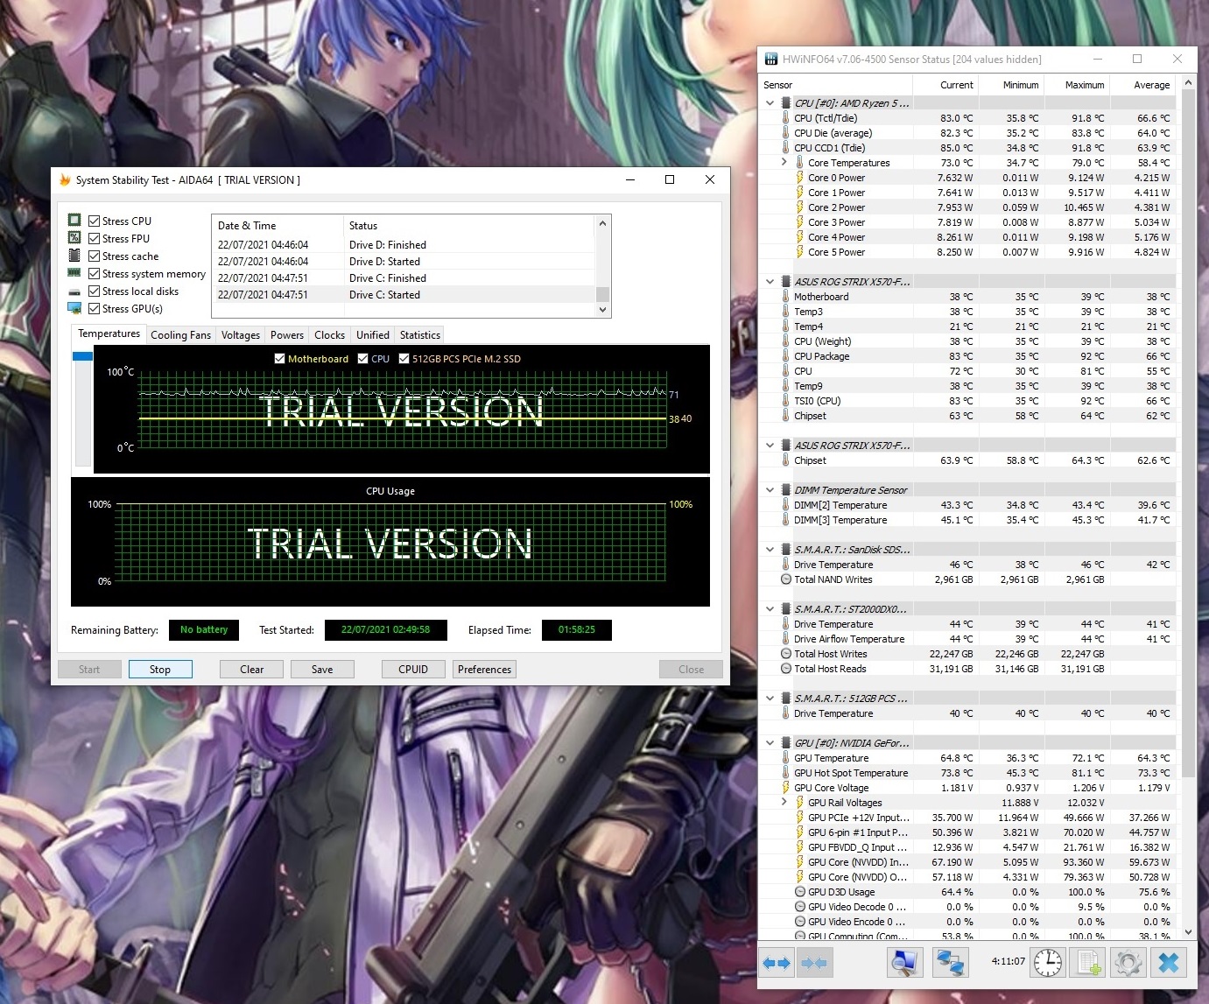Click lightning icon for Core 5 Power
Image resolution: width=1209 pixels, height=1004 pixels.
point(799,252)
